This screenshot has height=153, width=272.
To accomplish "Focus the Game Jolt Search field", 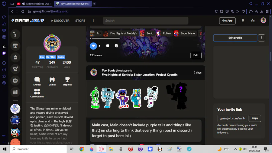I will tap(146, 21).
